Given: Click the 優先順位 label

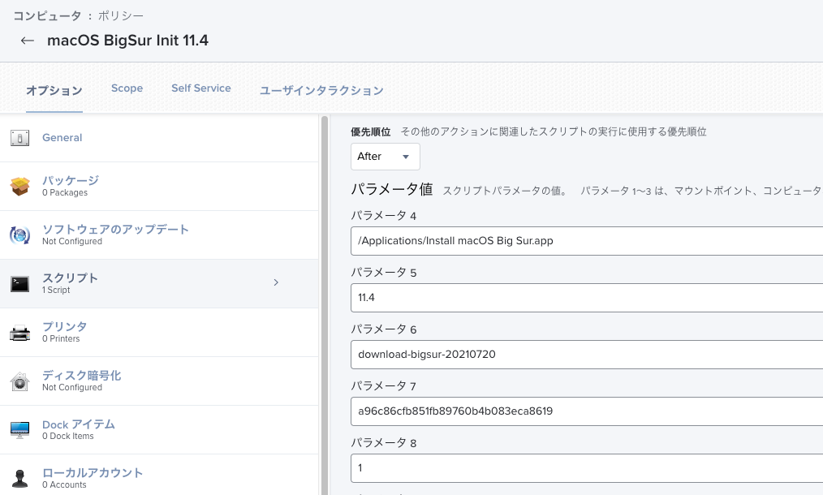Looking at the screenshot, I should (x=371, y=131).
